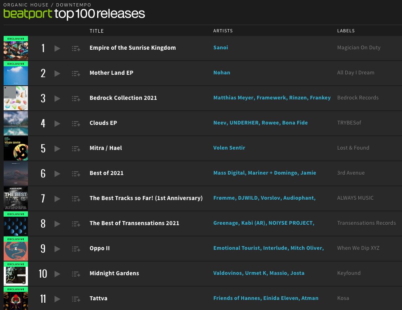Add Clouds EP to queue
This screenshot has width=402, height=310.
(76, 124)
